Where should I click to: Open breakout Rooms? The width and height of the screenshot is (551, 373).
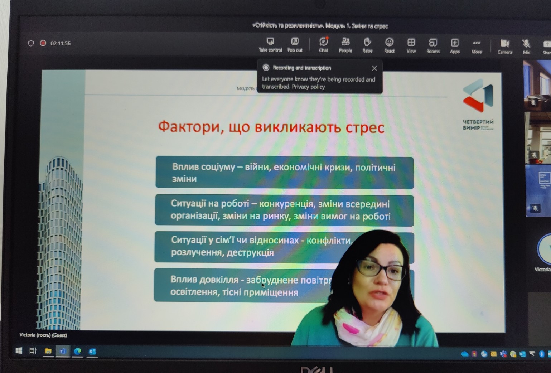point(433,45)
